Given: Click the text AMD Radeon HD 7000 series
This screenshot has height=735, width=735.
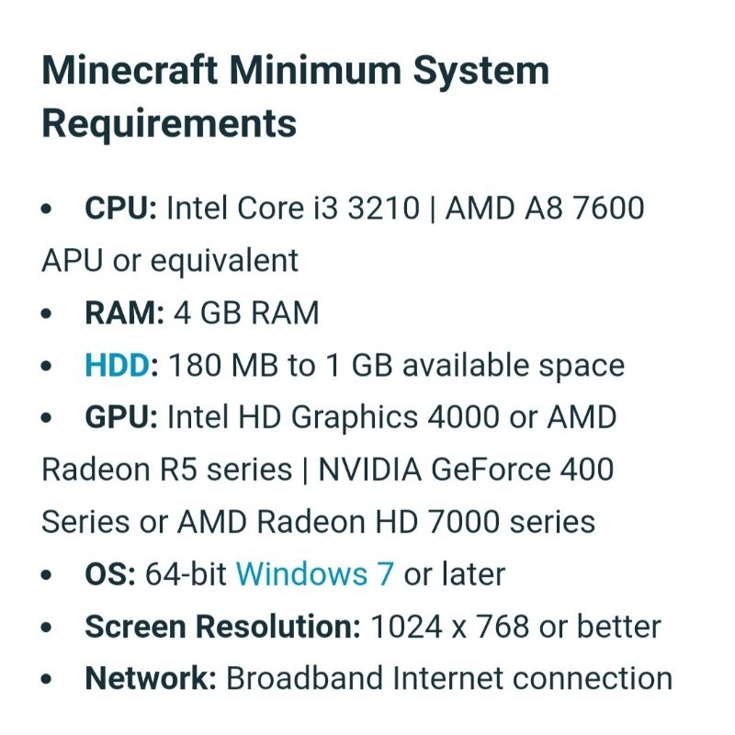Looking at the screenshot, I should coord(386,522).
